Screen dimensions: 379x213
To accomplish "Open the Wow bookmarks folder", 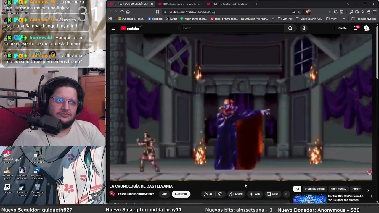I will 331,19.
